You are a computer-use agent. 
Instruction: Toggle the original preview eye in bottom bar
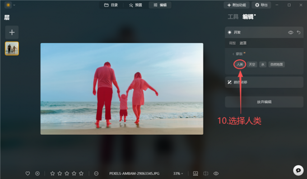click(x=216, y=173)
